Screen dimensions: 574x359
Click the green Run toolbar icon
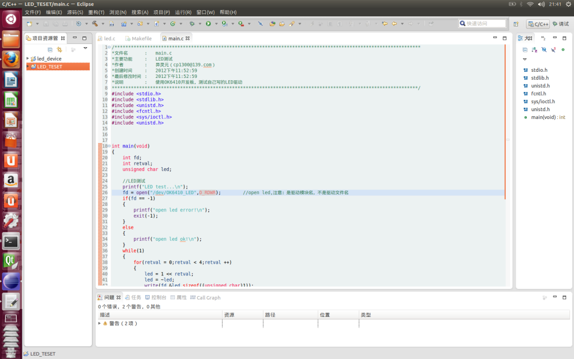pos(209,24)
